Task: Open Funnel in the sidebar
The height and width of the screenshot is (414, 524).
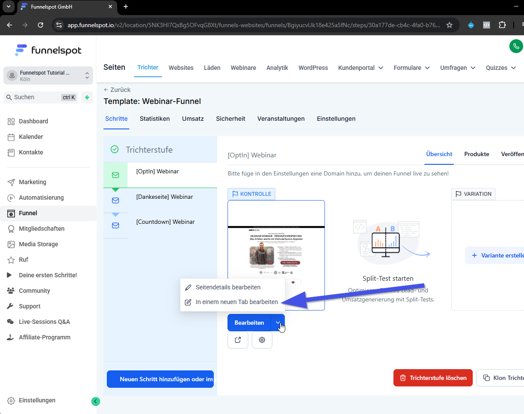Action: click(x=48, y=213)
